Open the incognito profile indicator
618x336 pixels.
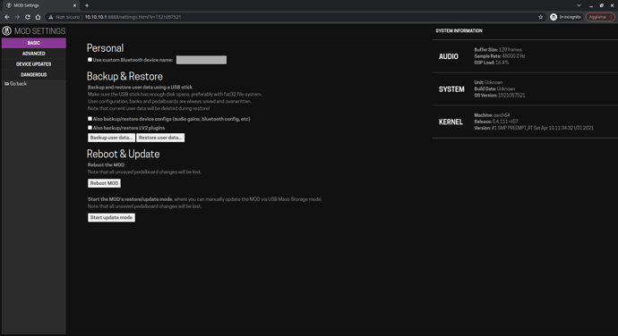(565, 17)
